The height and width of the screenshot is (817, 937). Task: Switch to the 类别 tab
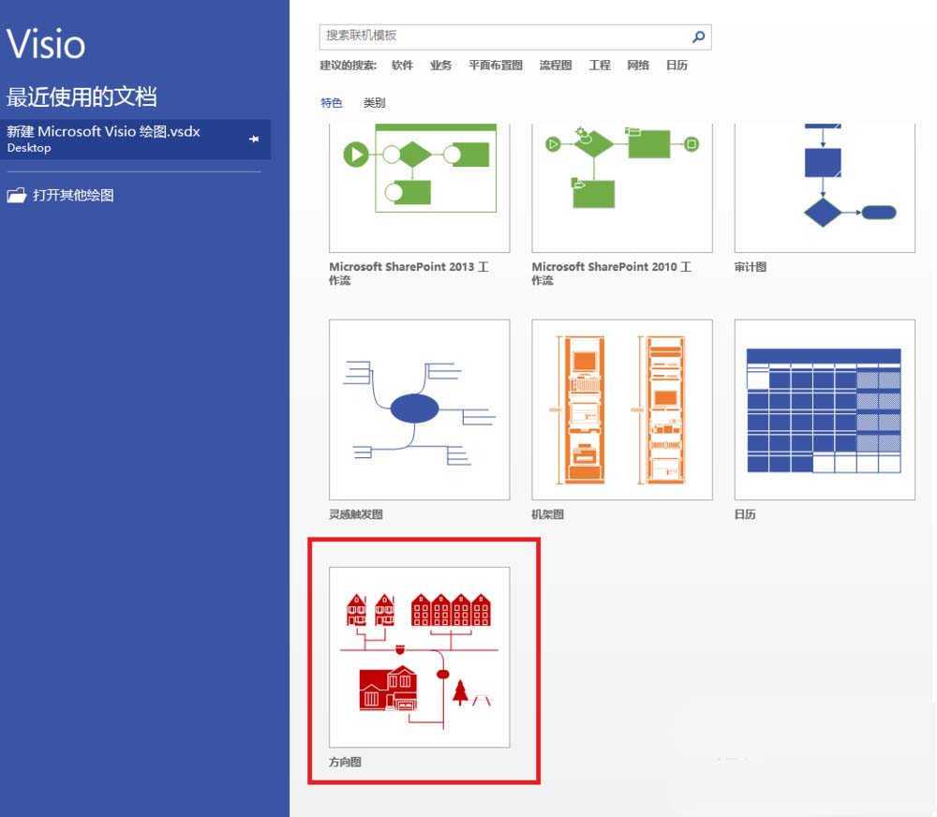click(375, 103)
